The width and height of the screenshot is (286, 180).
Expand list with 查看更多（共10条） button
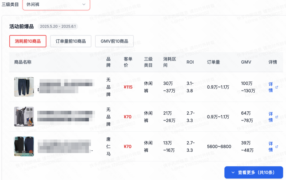click(x=253, y=172)
